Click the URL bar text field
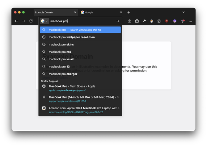The width and height of the screenshot is (207, 146). (x=83, y=21)
